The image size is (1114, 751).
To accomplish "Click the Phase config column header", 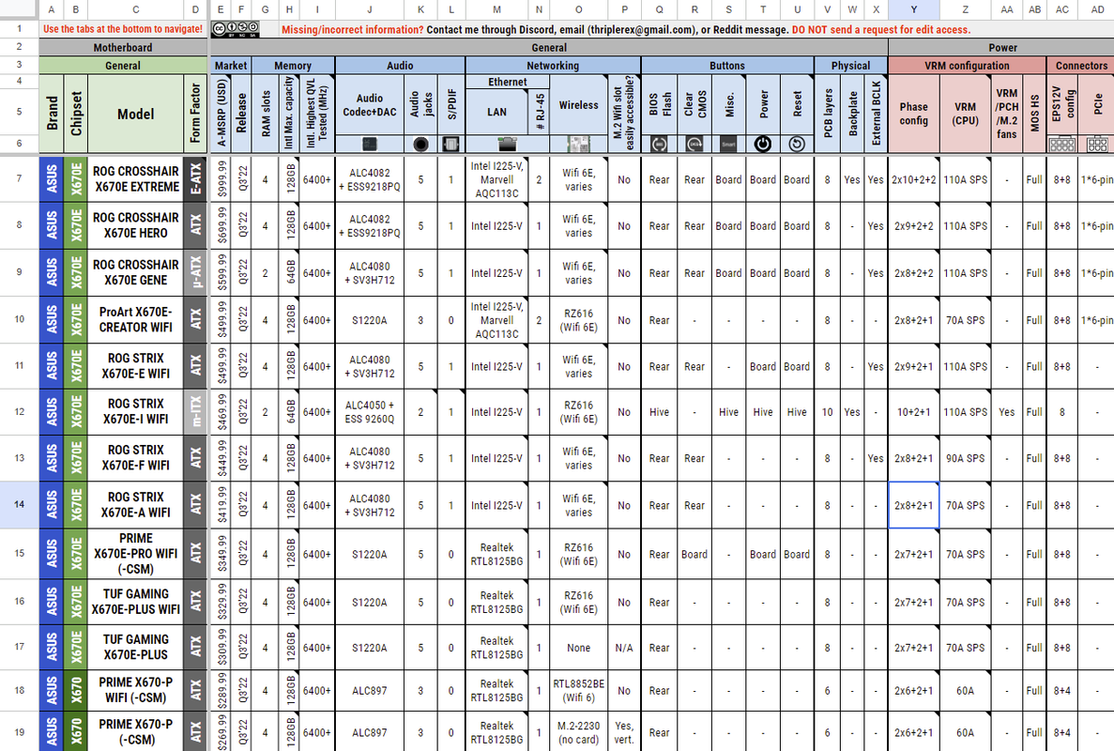I will (x=914, y=114).
